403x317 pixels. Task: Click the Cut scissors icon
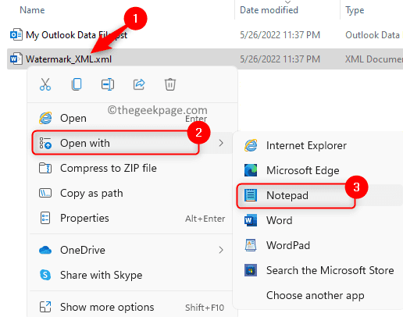click(45, 84)
